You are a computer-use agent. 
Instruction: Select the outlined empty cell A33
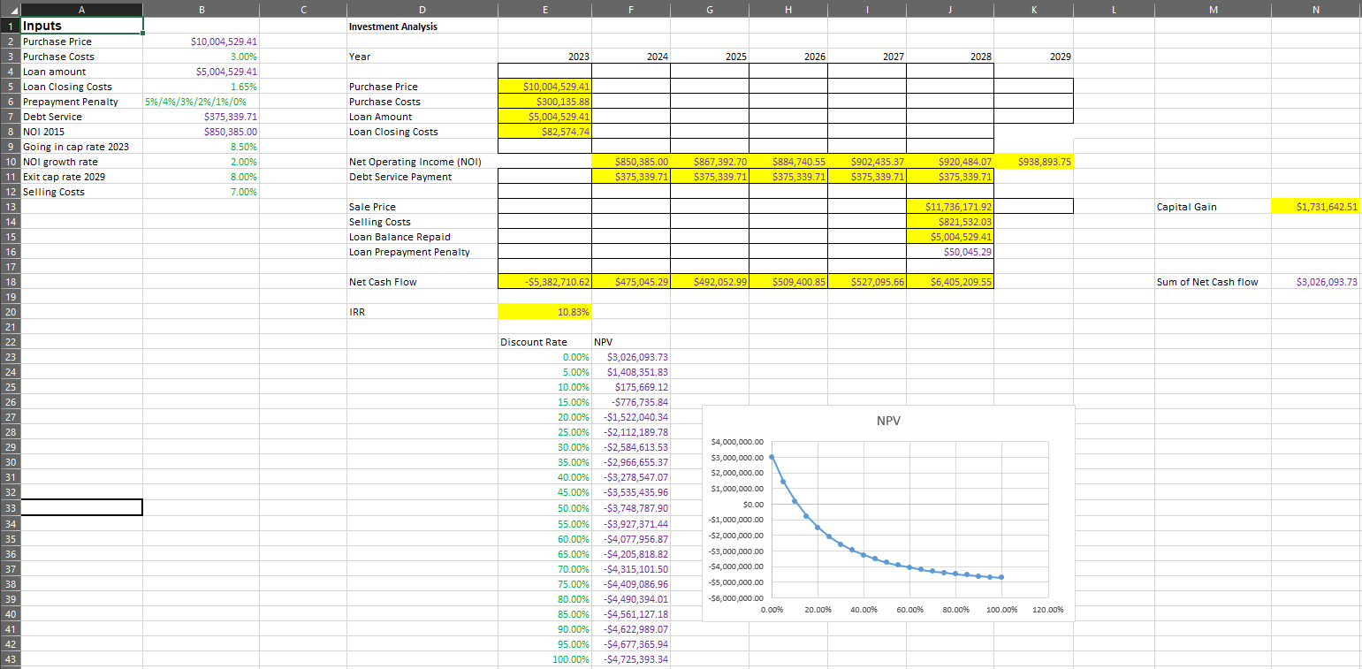81,507
